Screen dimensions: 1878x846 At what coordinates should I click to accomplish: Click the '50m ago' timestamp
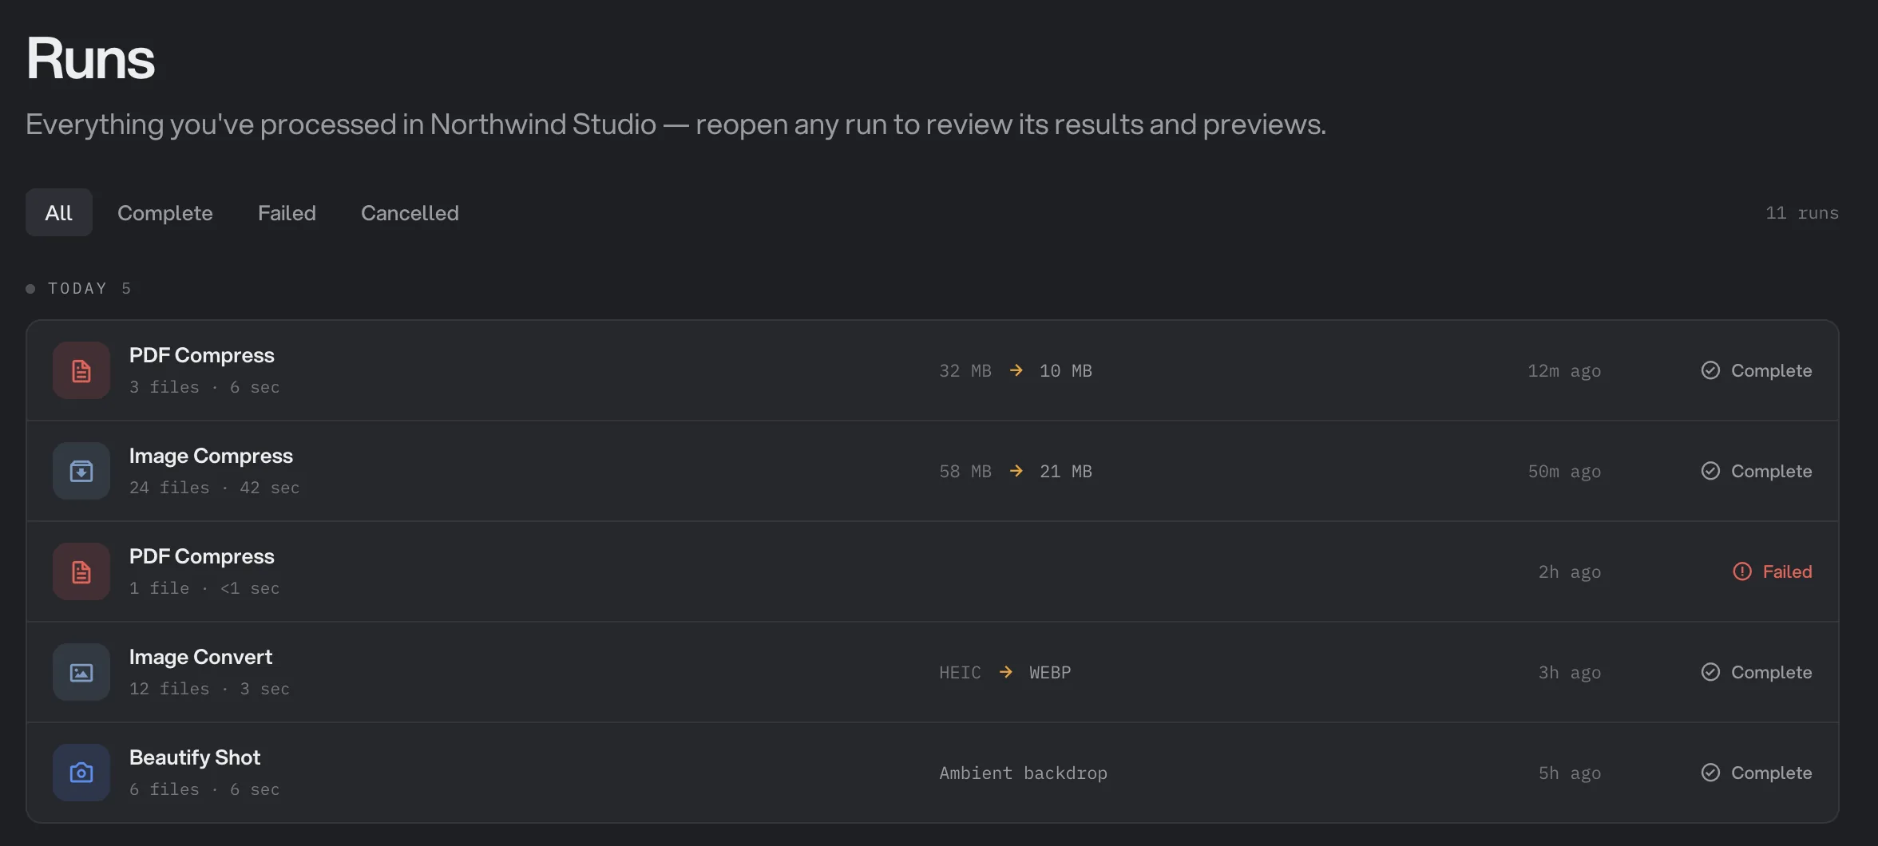click(x=1564, y=472)
